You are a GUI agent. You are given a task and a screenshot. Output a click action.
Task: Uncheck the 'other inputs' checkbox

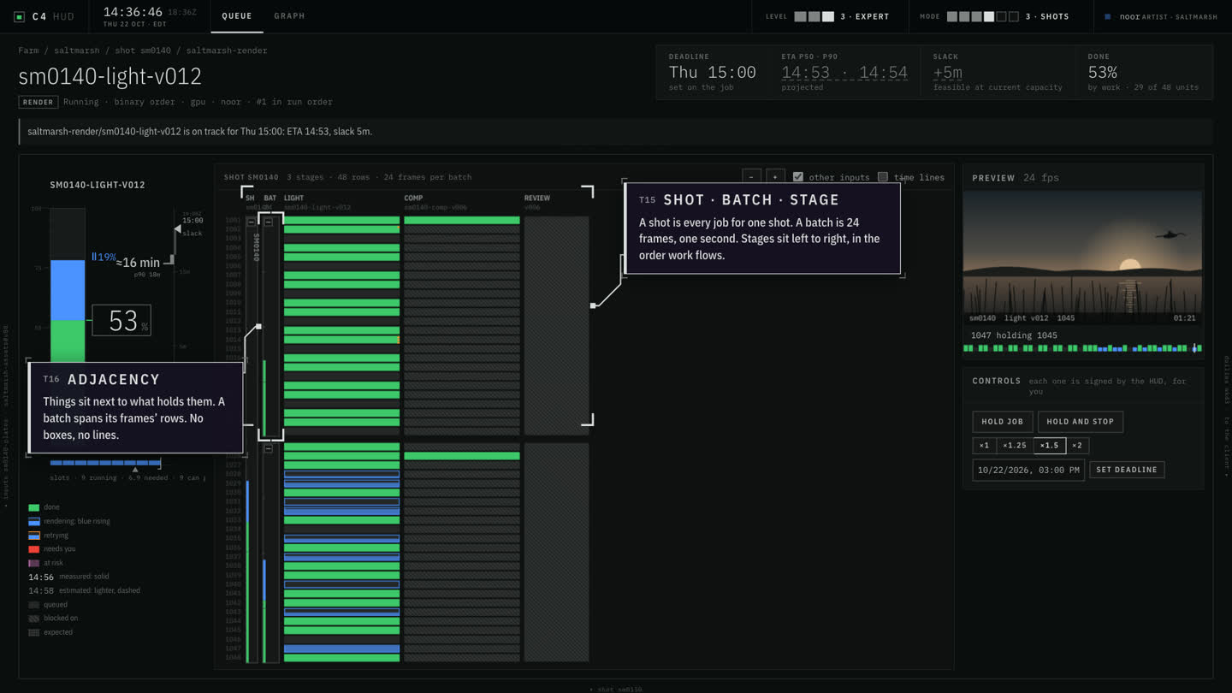(x=798, y=177)
